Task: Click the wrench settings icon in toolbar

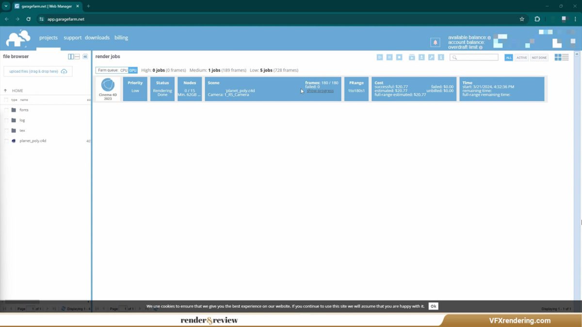Action: tap(431, 57)
